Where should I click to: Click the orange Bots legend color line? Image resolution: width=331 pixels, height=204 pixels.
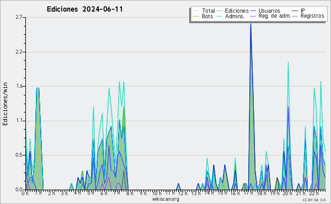click(x=196, y=16)
